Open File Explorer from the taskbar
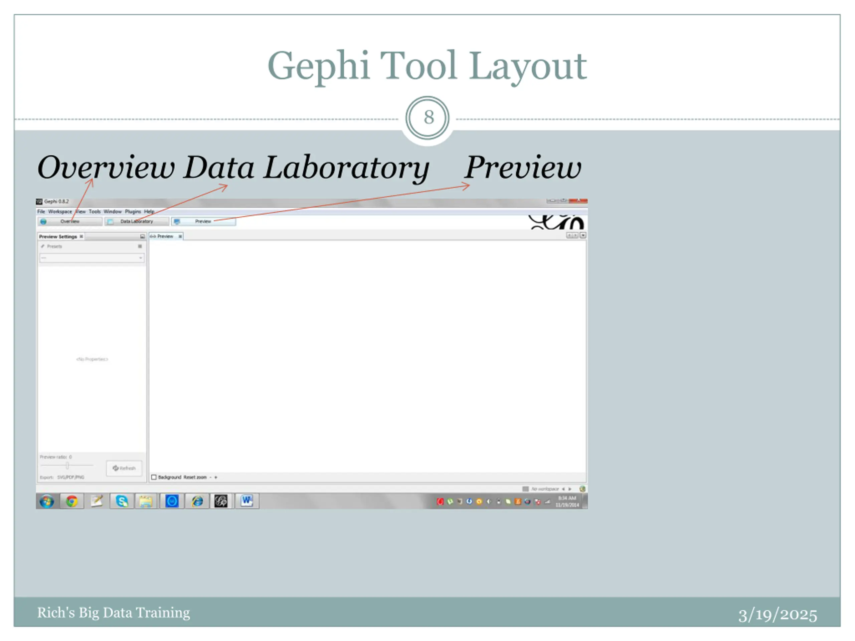The height and width of the screenshot is (641, 855). [146, 501]
